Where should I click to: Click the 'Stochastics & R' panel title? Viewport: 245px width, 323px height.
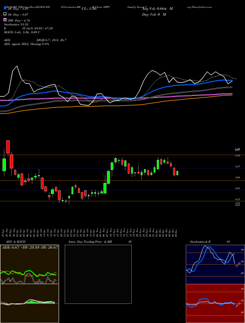tap(200, 242)
